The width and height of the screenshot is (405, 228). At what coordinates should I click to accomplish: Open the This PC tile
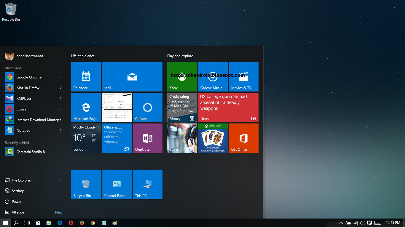point(148,184)
